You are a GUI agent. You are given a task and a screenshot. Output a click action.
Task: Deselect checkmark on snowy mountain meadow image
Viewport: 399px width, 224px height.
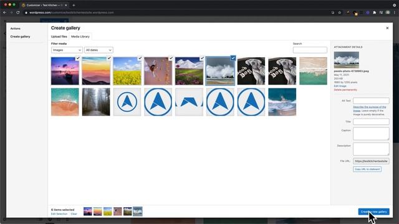[202, 58]
